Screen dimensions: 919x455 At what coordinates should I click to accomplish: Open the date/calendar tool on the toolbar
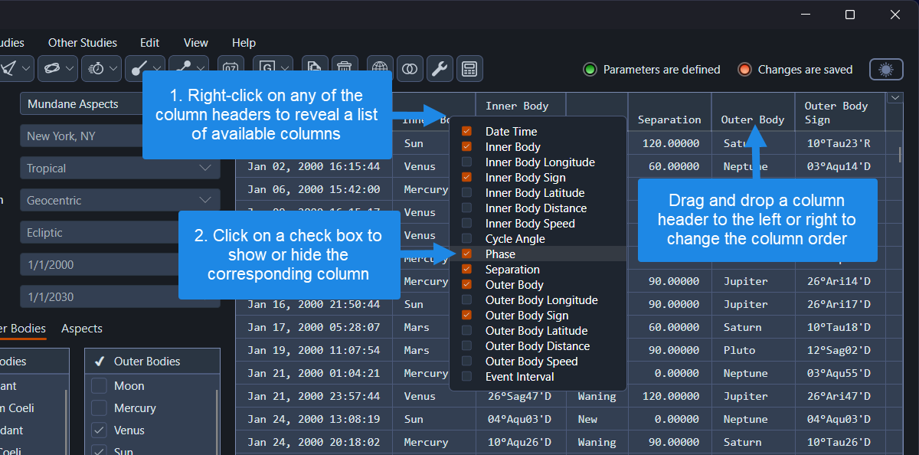[x=231, y=68]
